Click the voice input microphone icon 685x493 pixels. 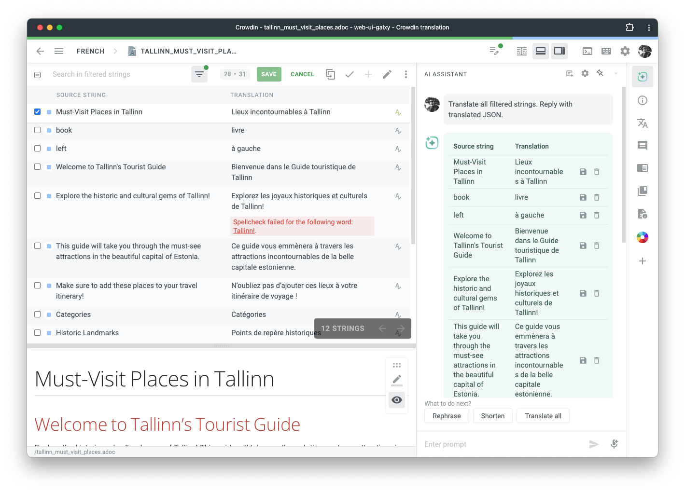coord(614,444)
